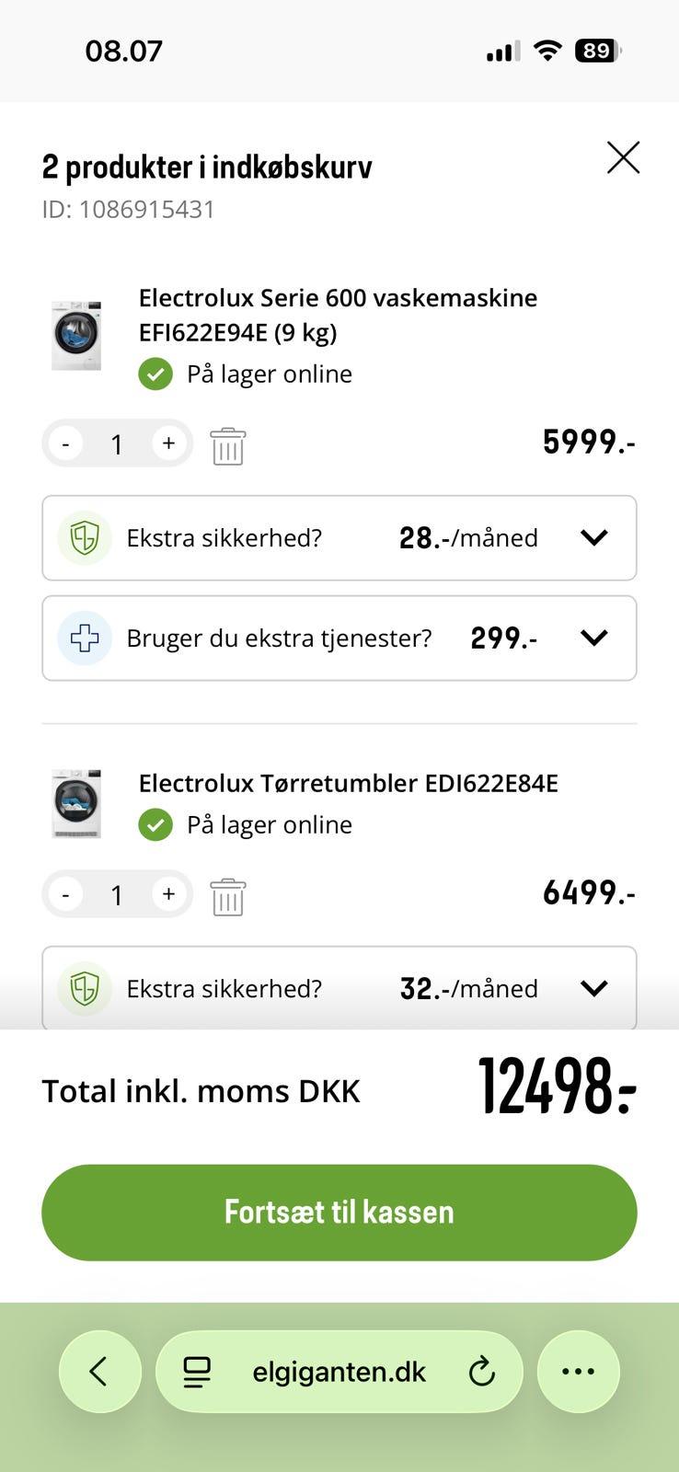Increase the Tørretumbler quantity with plus
Image resolution: width=679 pixels, height=1472 pixels.
tap(168, 894)
